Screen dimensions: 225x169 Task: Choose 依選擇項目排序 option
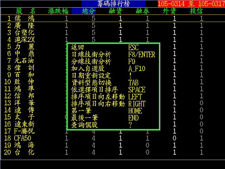pos(94,90)
